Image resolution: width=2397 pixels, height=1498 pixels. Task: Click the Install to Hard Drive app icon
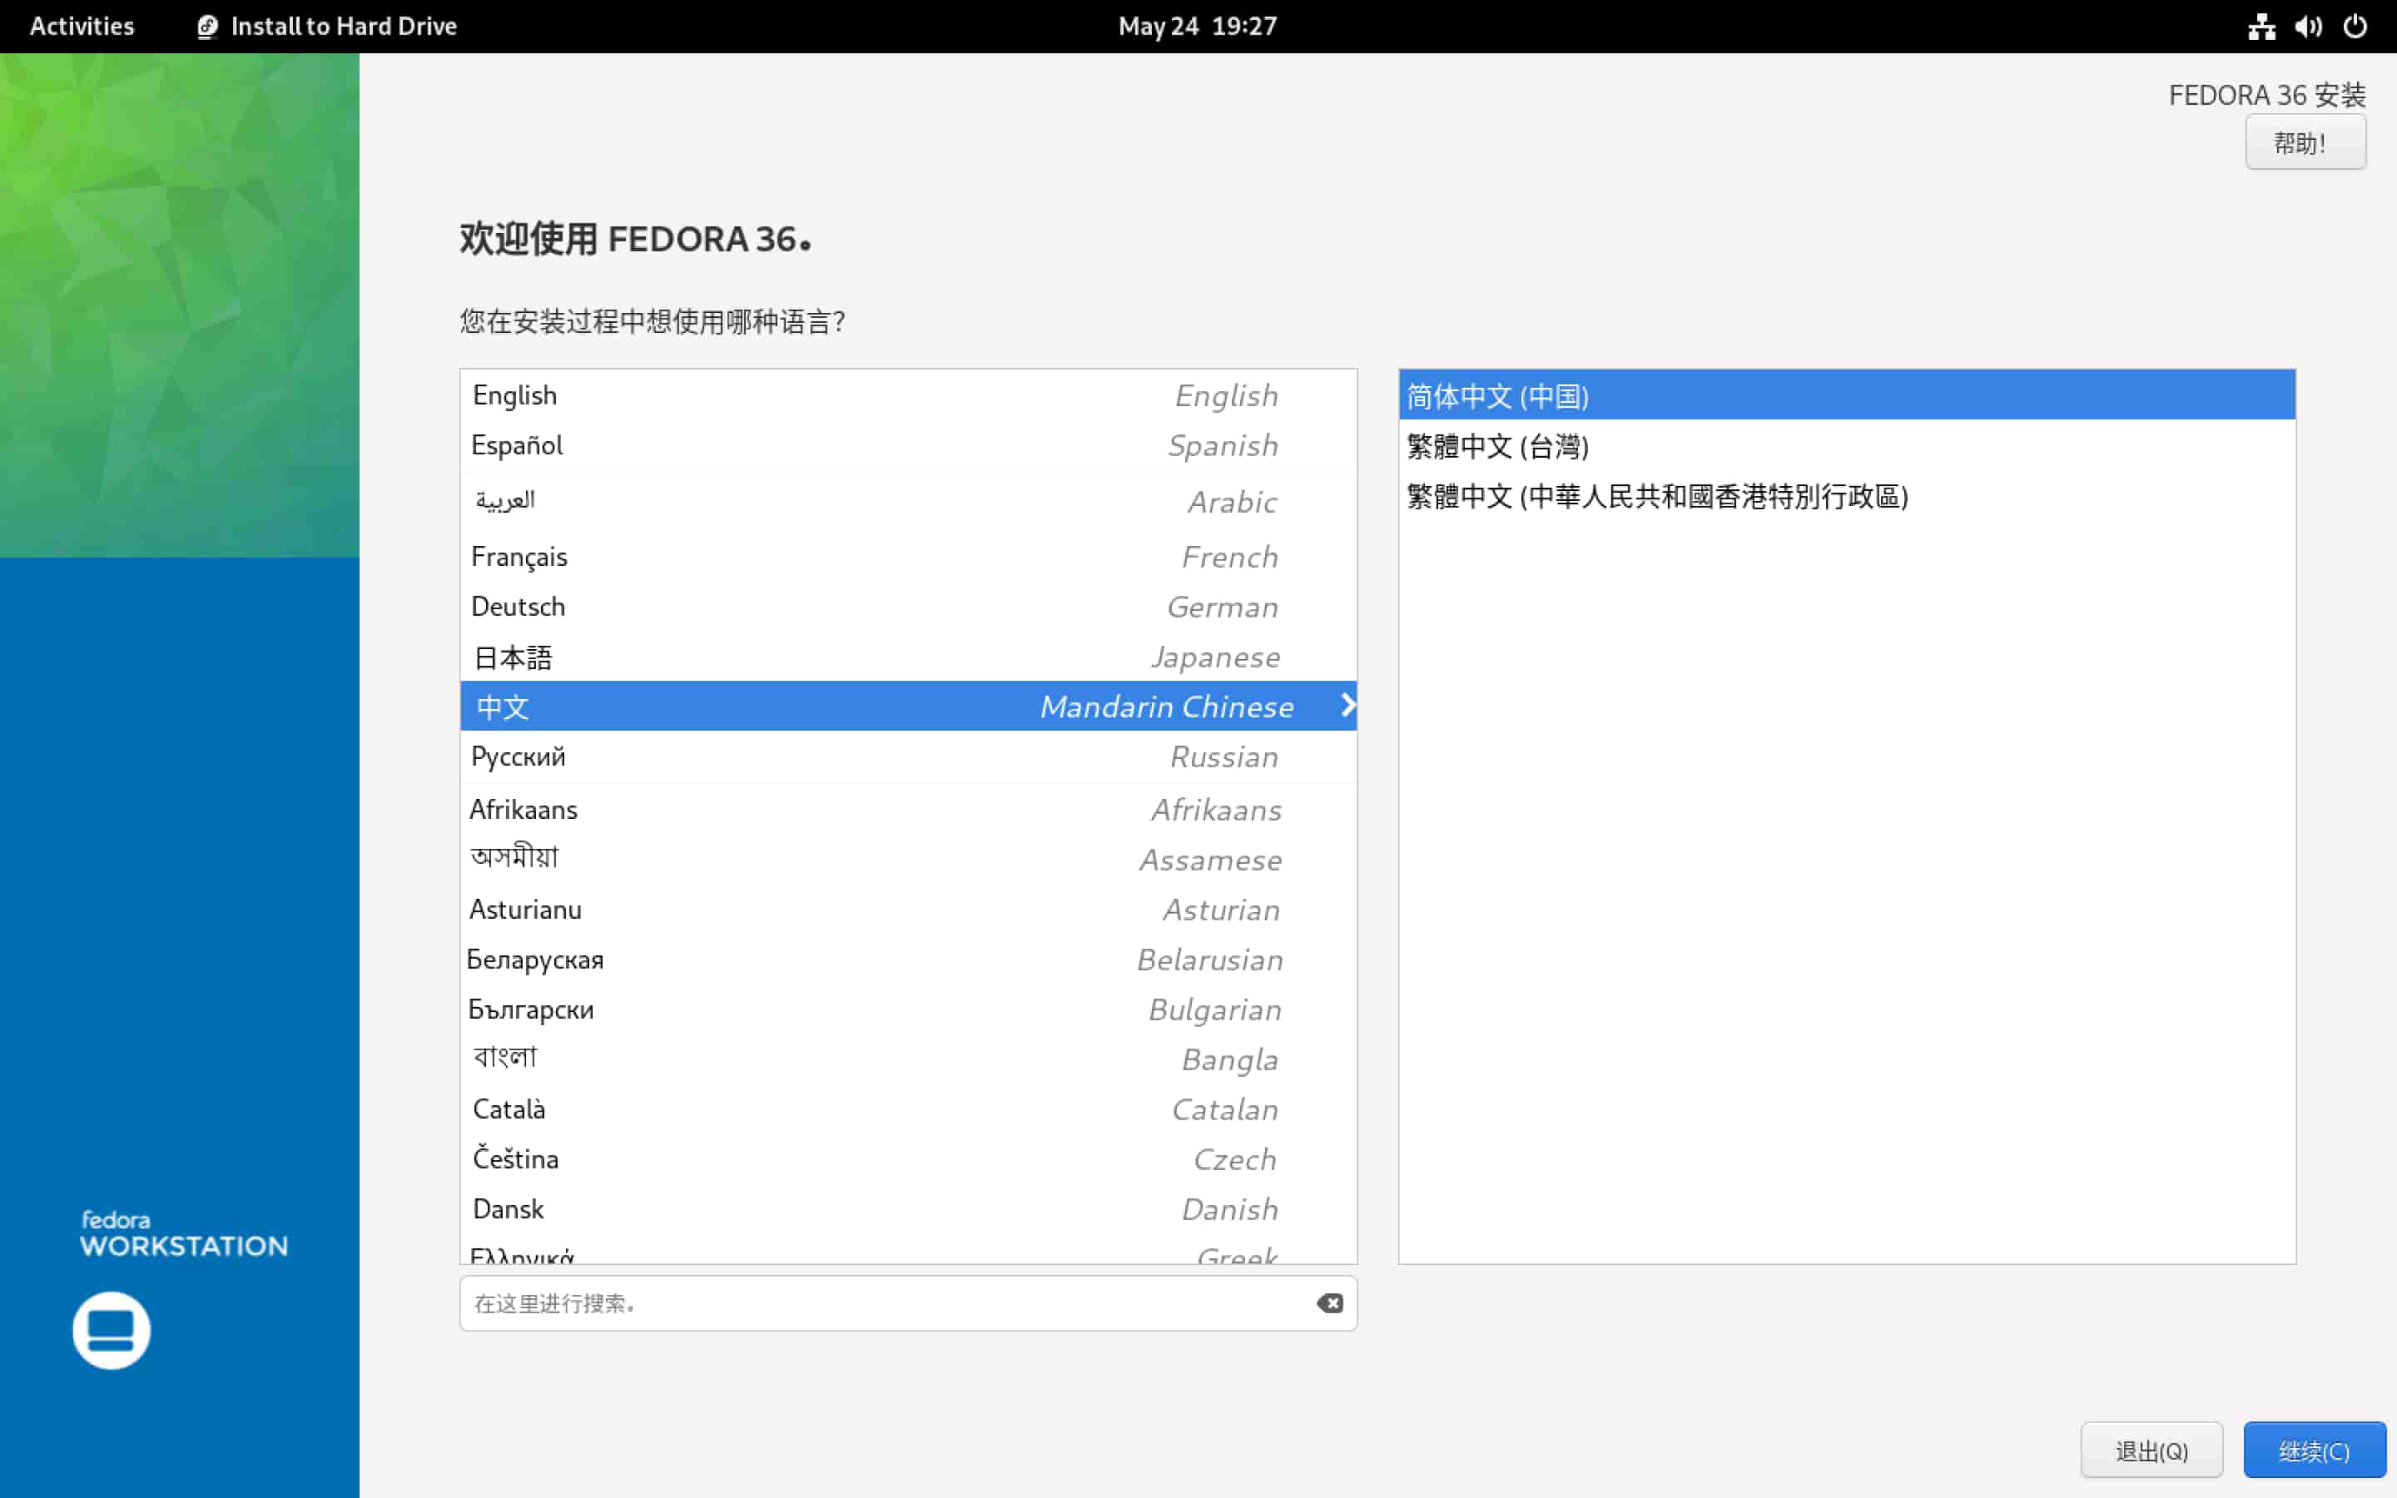pos(207,27)
